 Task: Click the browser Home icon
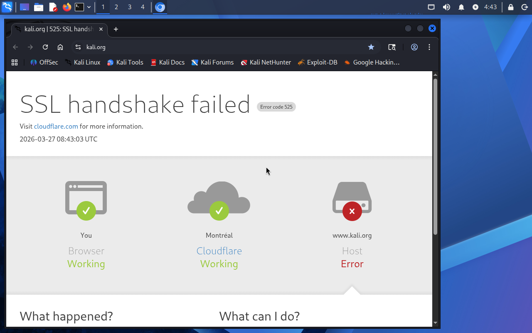pos(60,47)
